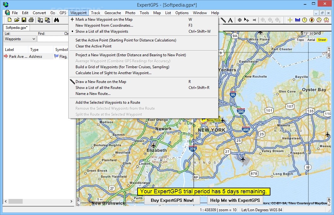Image resolution: width=334 pixels, height=215 pixels.
Task: Click the list scrollbar left arrow
Action: 6,201
